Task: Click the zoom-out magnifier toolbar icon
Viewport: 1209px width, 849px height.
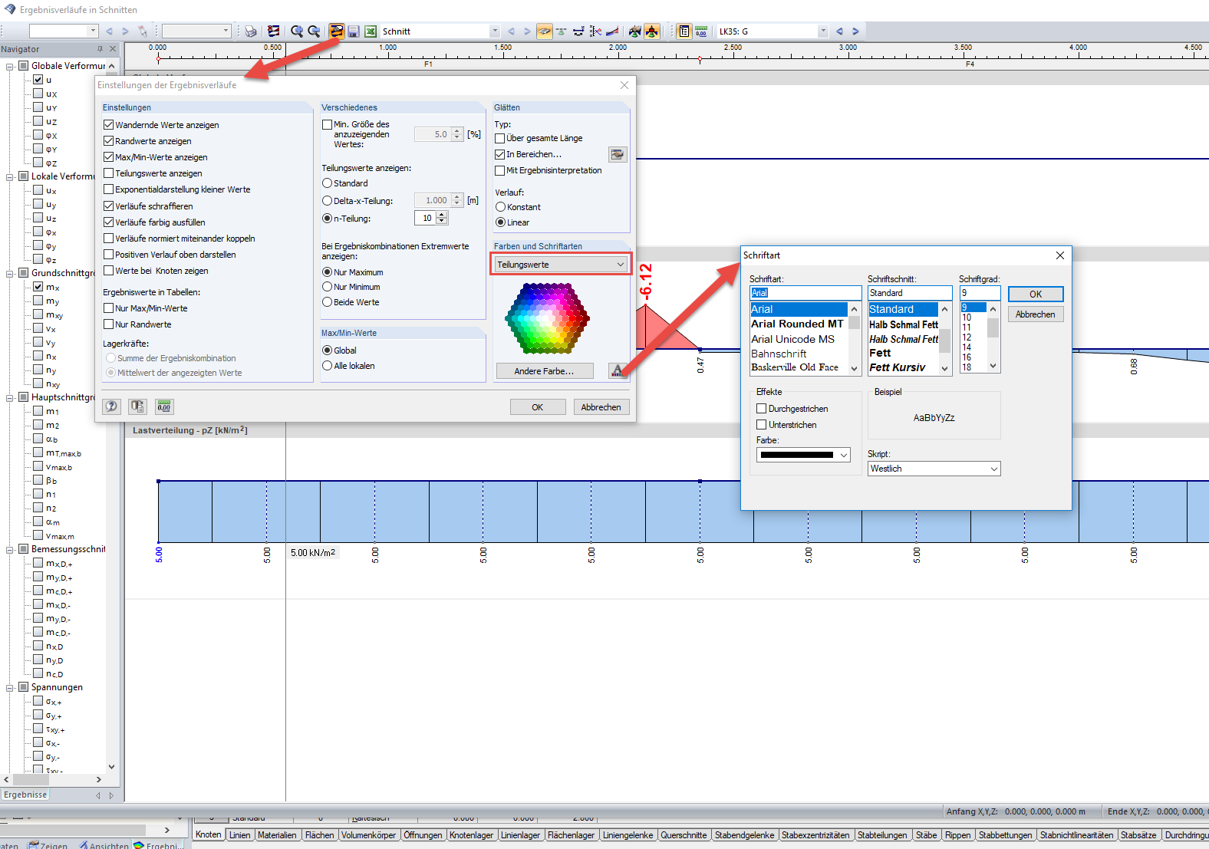Action: (314, 31)
